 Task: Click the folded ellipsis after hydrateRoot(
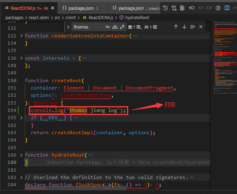pos(90,155)
